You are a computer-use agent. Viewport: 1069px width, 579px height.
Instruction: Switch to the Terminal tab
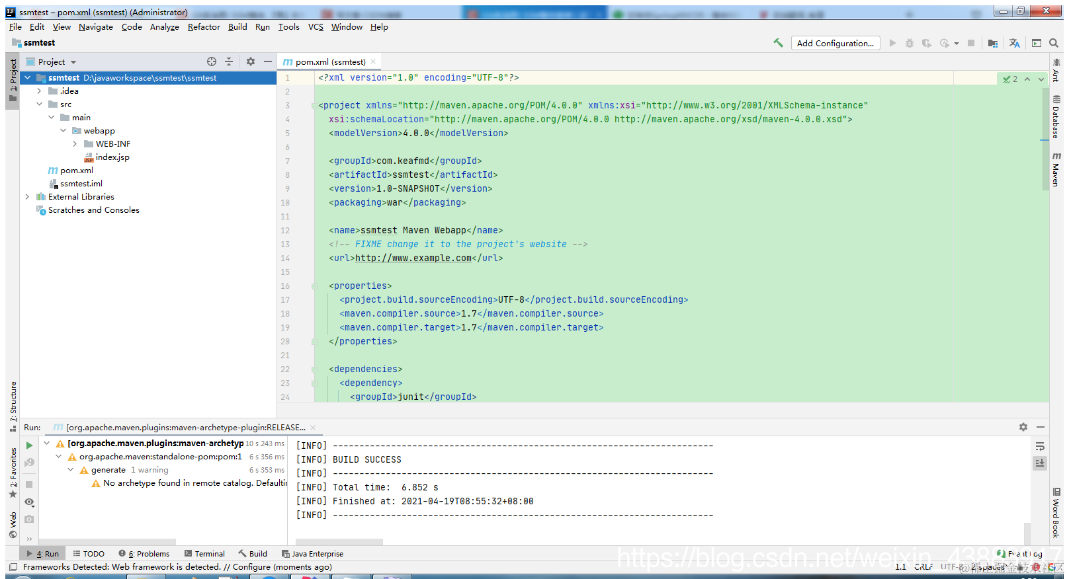tap(204, 554)
